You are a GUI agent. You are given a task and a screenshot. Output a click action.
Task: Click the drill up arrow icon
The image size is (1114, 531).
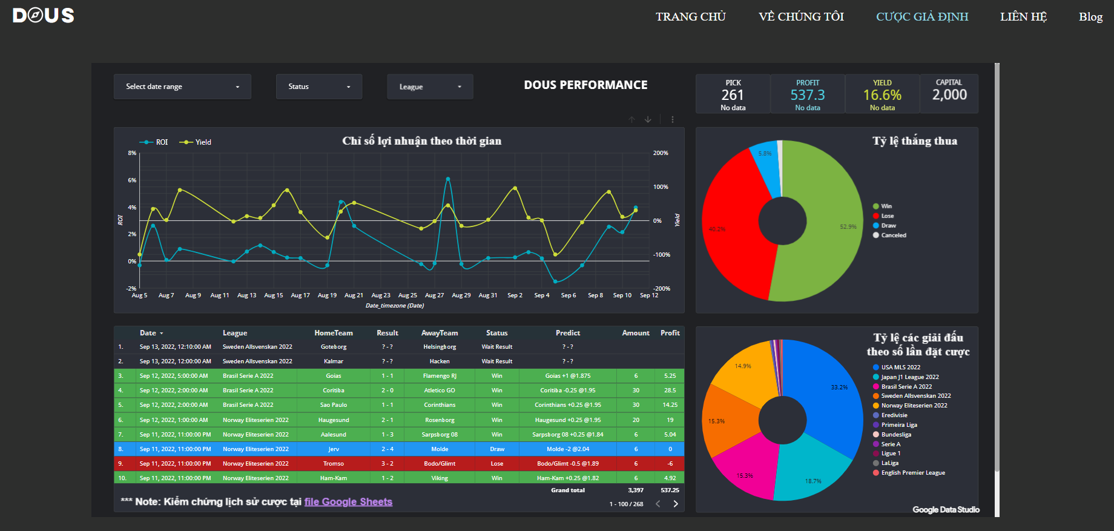point(631,120)
